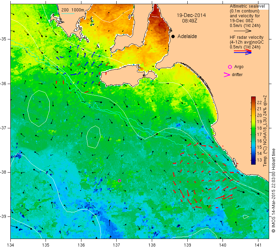Click the 19-Dec-2014 date text

click(191, 15)
